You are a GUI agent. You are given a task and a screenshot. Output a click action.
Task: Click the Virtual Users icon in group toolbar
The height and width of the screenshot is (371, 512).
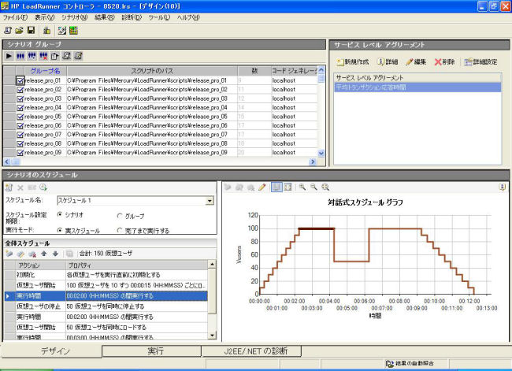(20, 56)
